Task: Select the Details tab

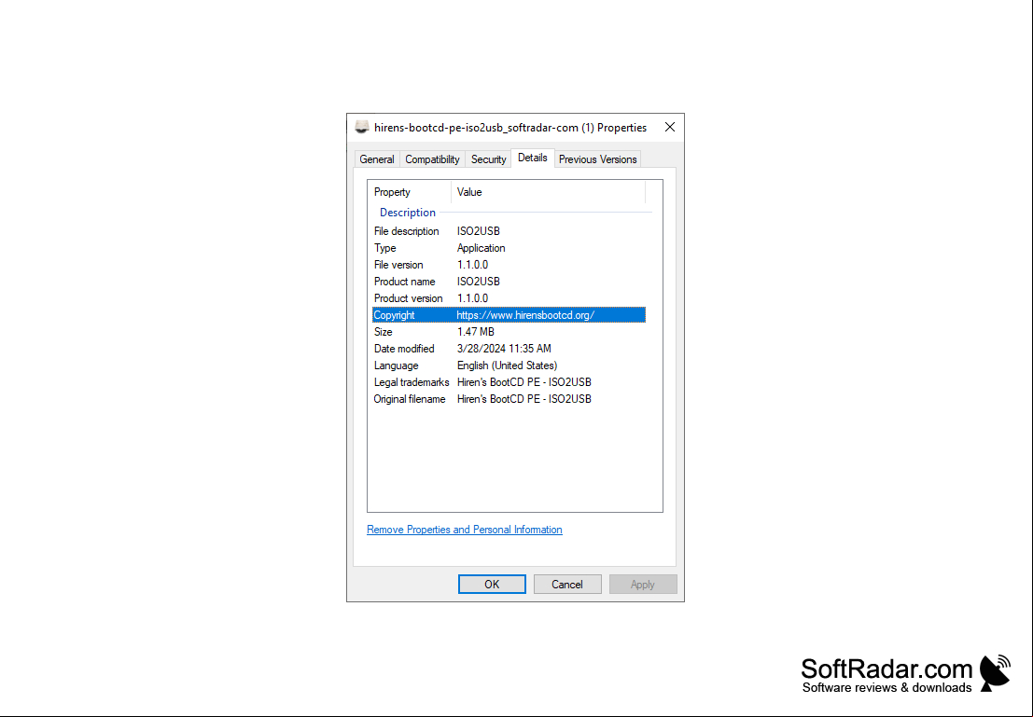Action: click(x=532, y=158)
